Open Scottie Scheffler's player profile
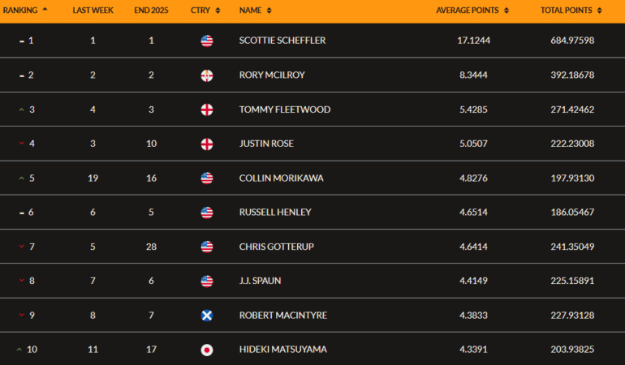 [x=284, y=41]
